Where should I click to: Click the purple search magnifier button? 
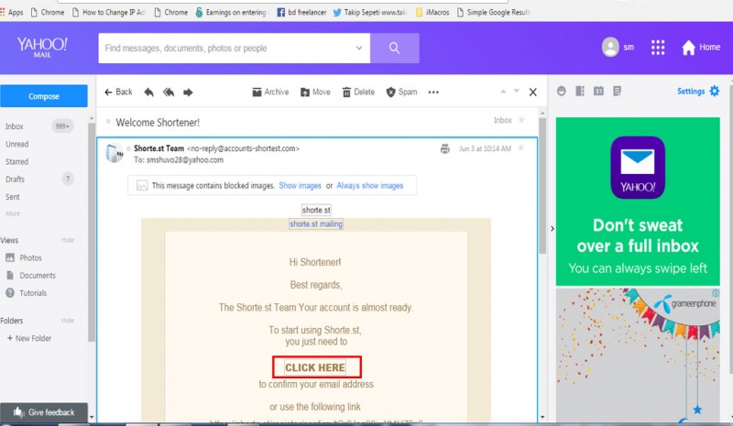[x=395, y=49]
